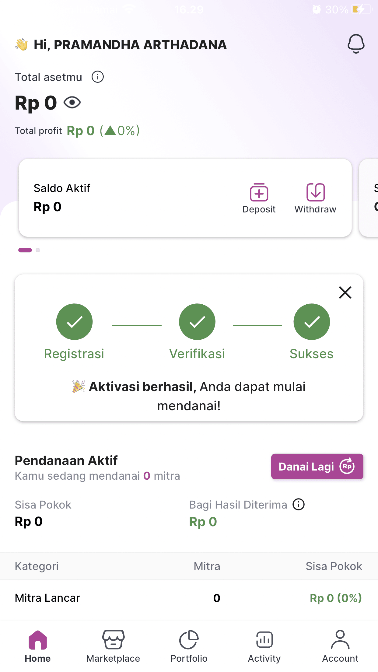Tap the partially visible next balance card
The image size is (378, 672).
coord(369,198)
